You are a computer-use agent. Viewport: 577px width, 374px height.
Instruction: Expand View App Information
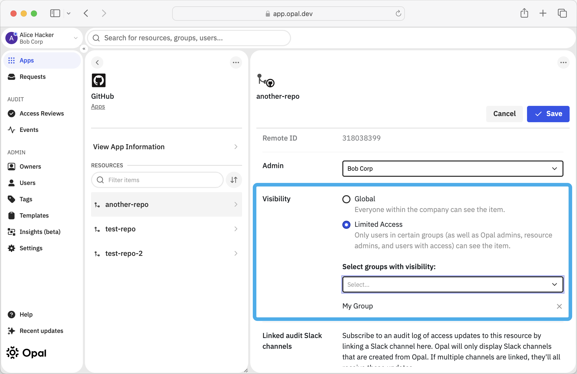click(166, 147)
